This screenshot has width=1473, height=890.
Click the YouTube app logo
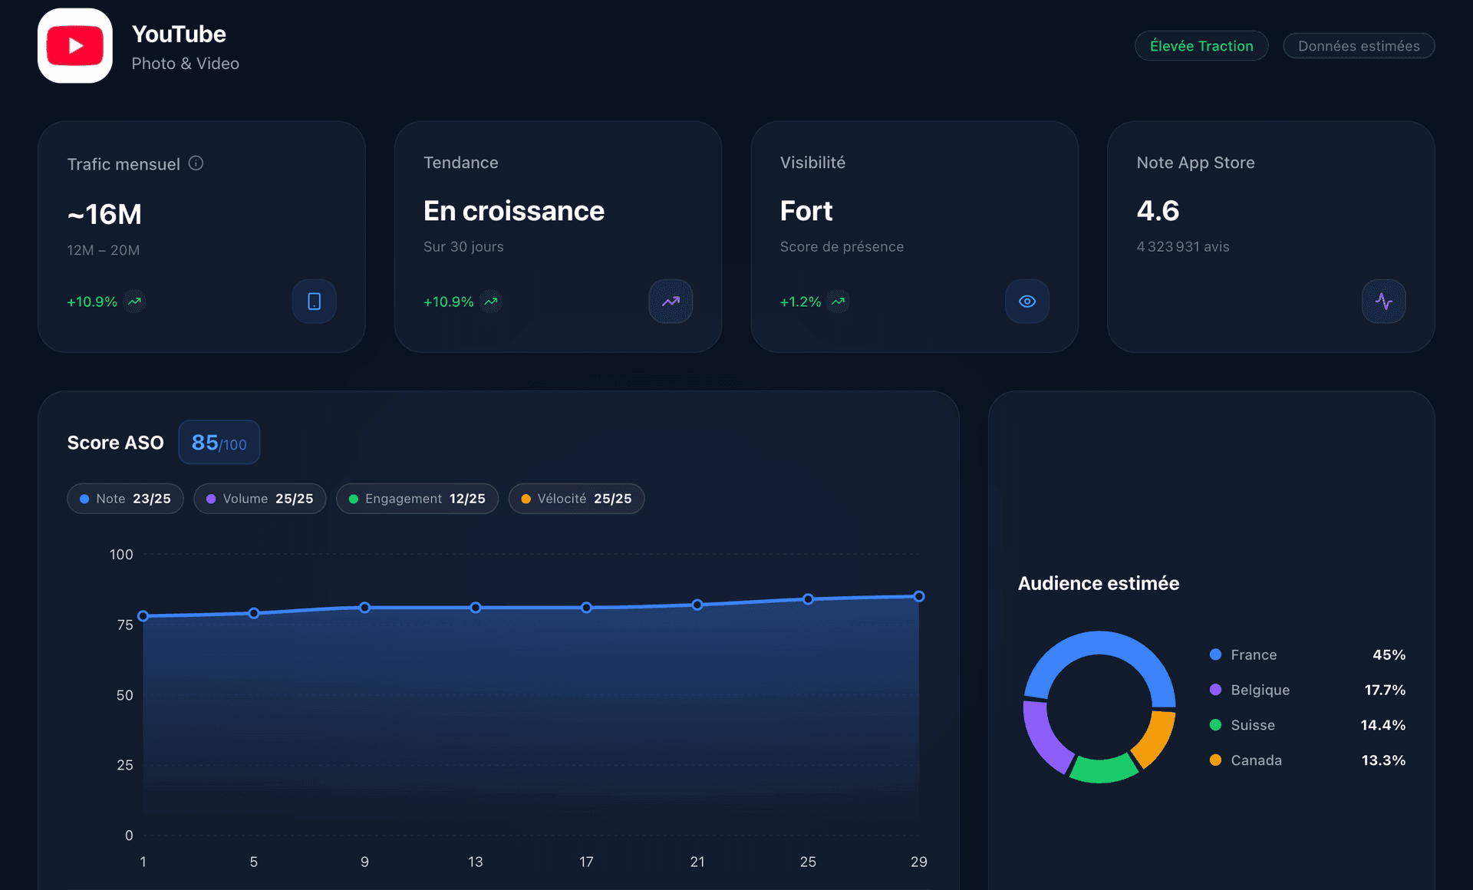tap(74, 44)
